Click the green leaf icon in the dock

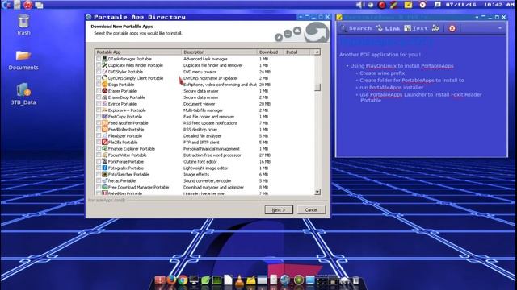(205, 280)
